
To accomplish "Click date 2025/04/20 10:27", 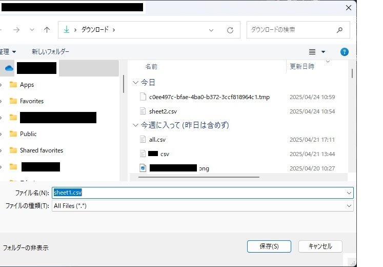I will click(312, 168).
